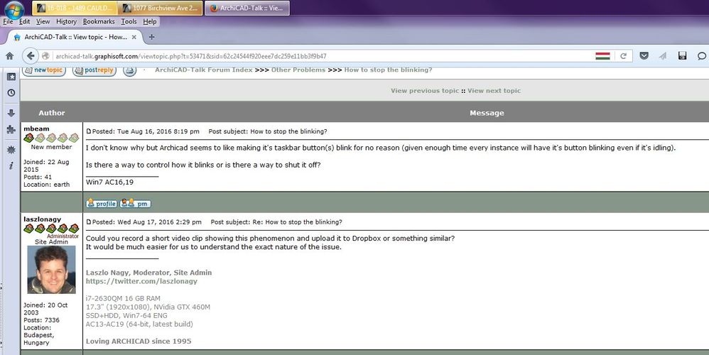Reload the page with the refresh icon
709x355 pixels.
coord(624,56)
